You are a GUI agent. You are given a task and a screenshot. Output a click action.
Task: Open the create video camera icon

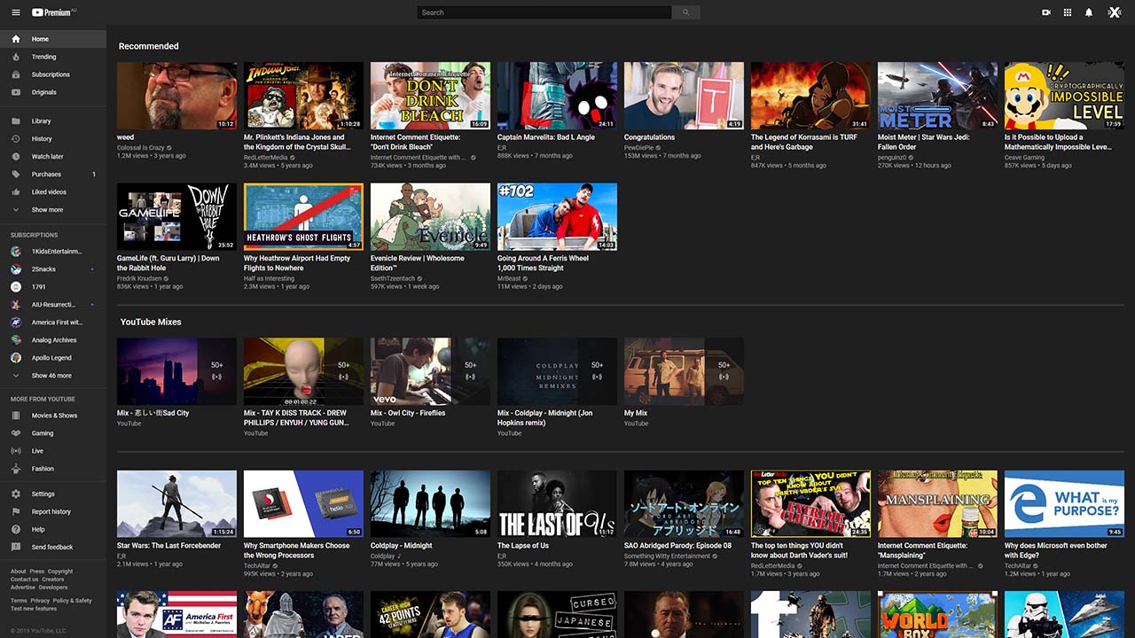click(1046, 12)
